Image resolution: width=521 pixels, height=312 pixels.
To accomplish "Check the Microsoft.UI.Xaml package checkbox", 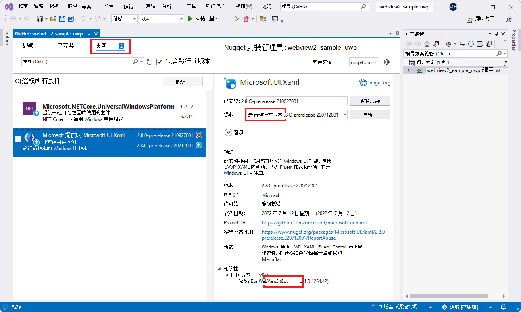I will [x=18, y=140].
